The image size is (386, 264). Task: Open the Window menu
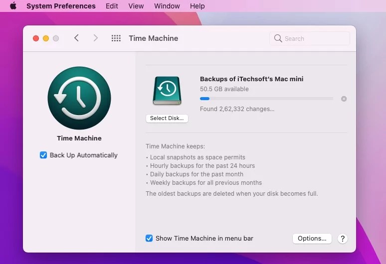(x=167, y=6)
